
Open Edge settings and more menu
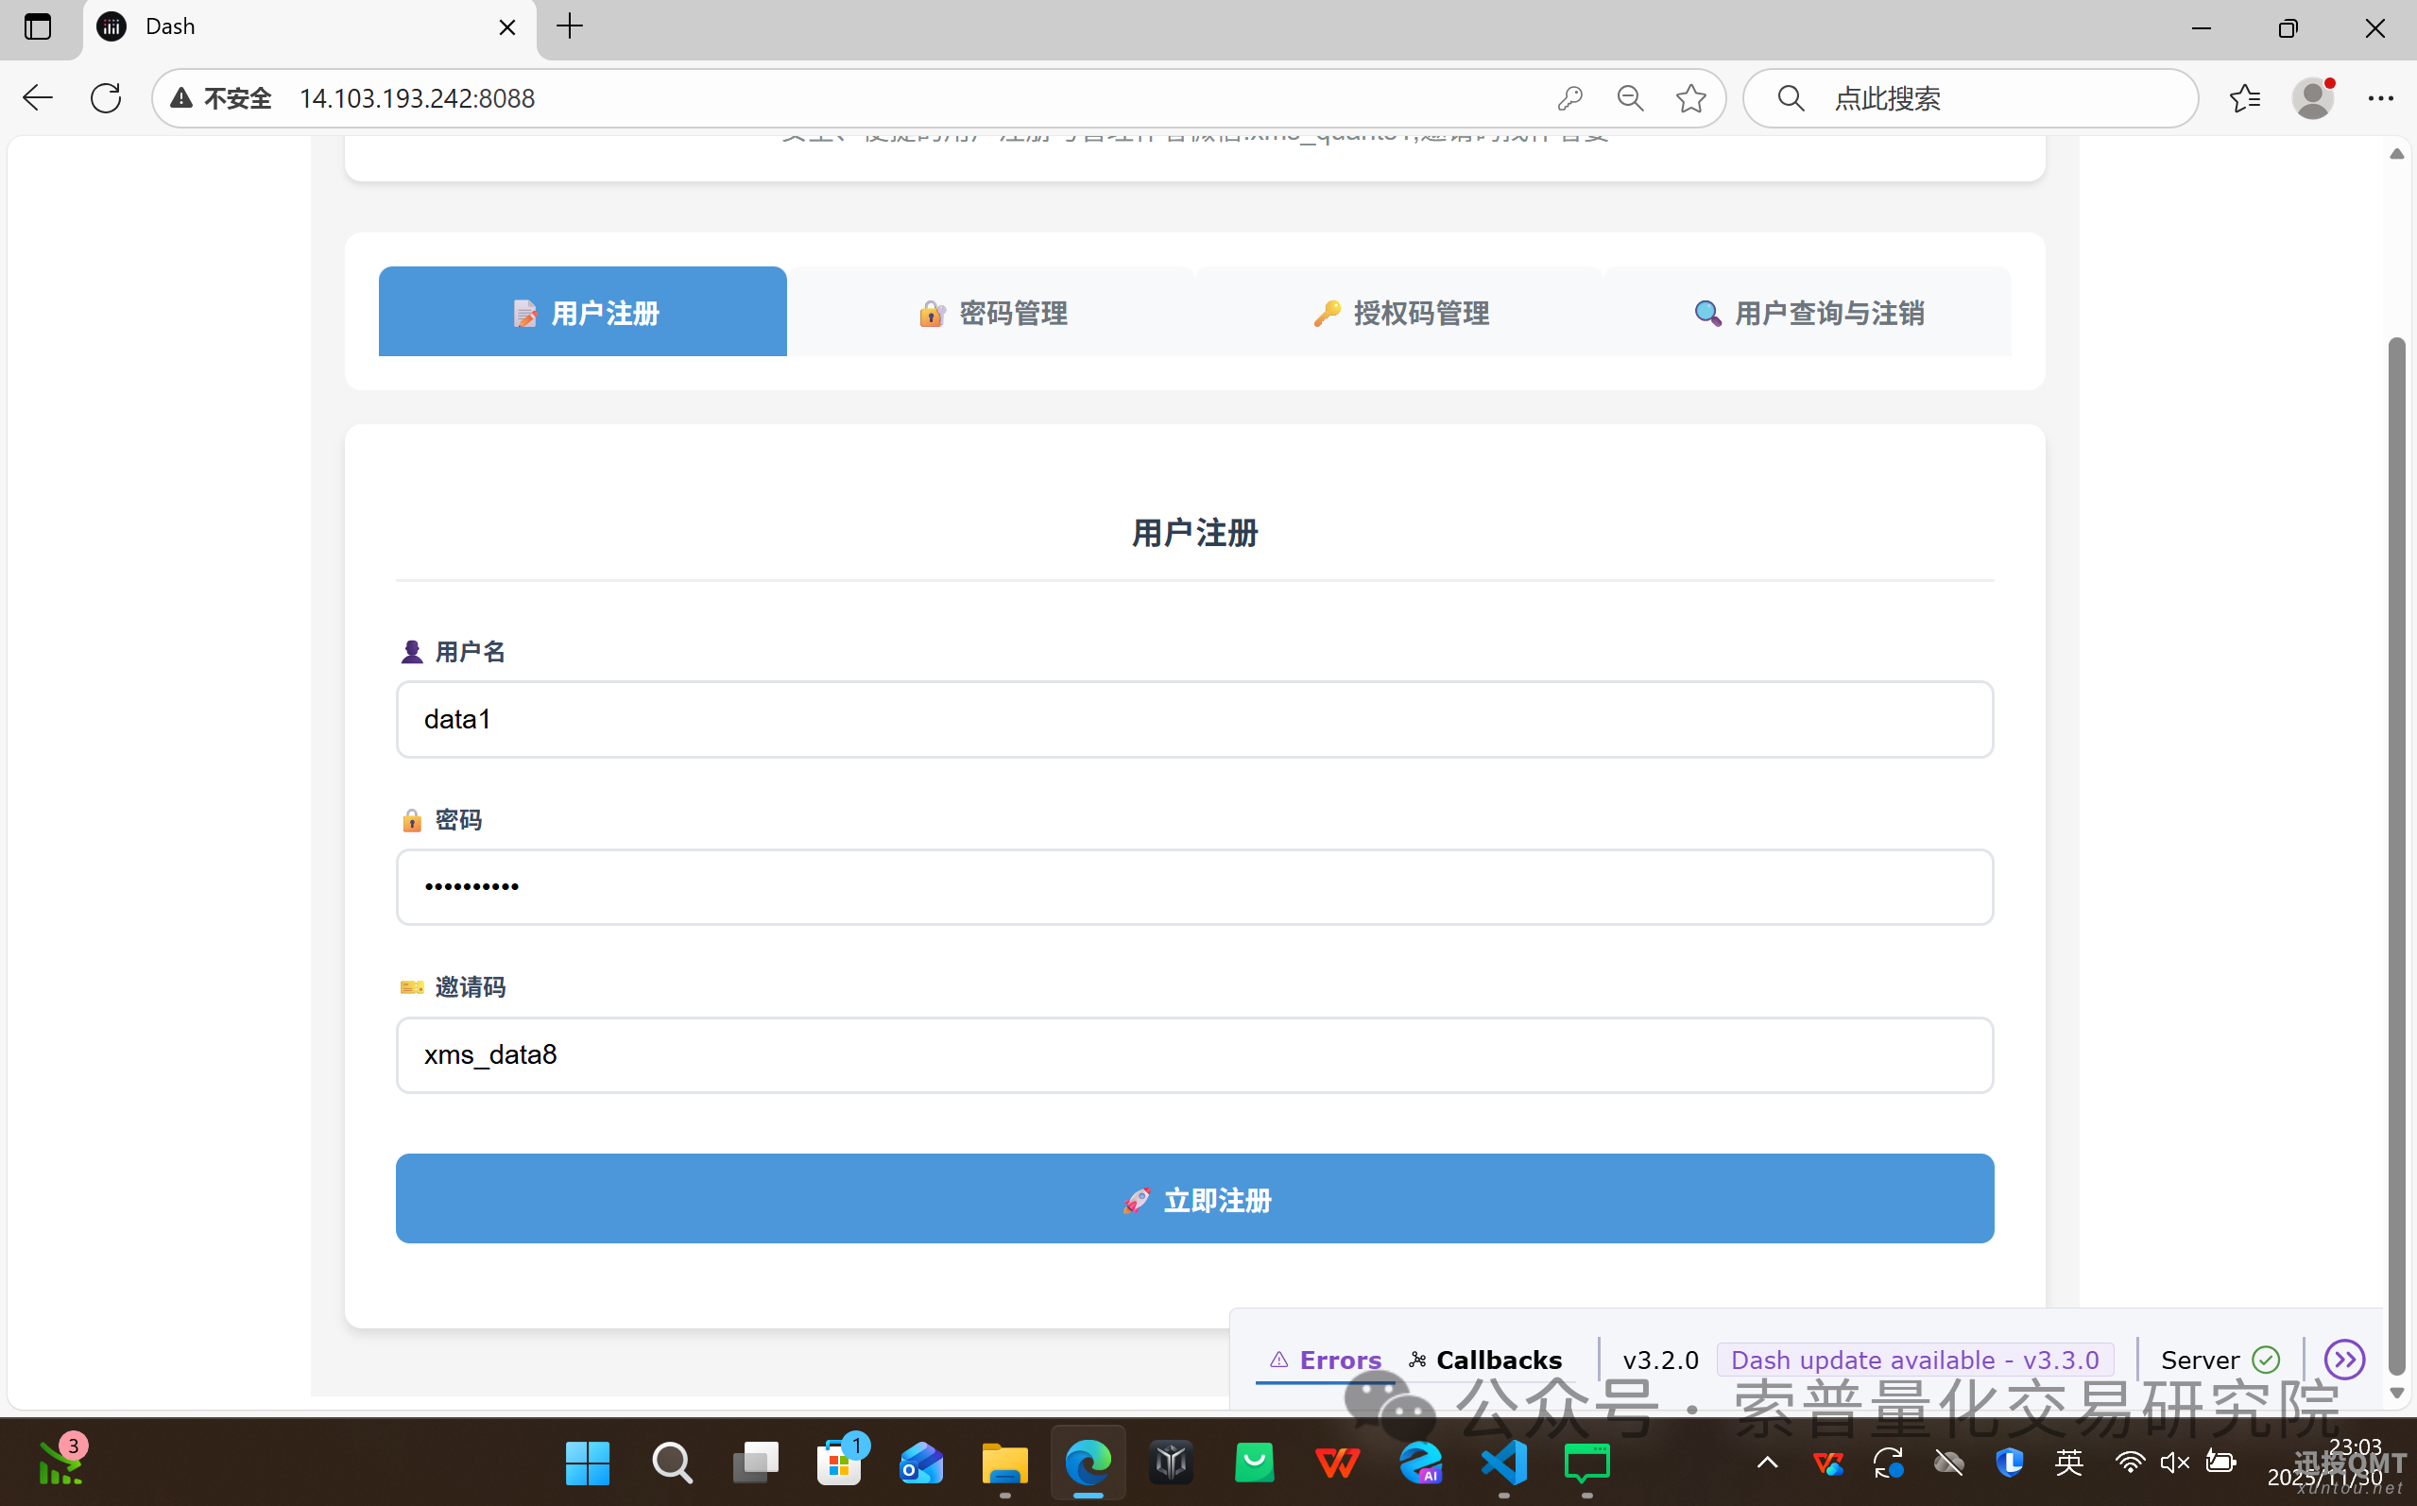pos(2380,97)
